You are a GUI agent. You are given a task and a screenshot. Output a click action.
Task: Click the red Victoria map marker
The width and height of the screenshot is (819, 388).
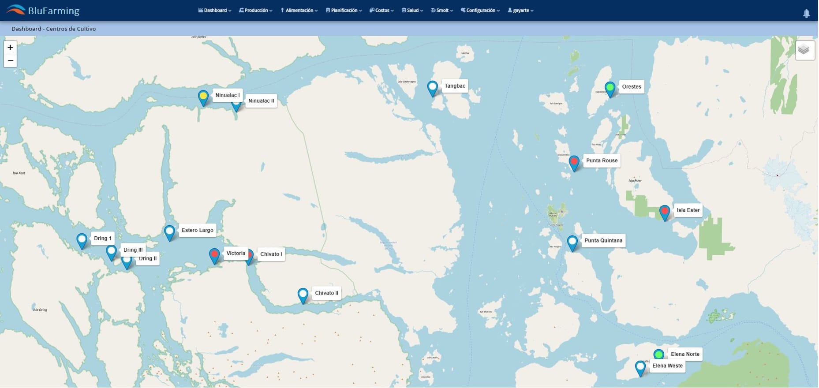point(214,255)
